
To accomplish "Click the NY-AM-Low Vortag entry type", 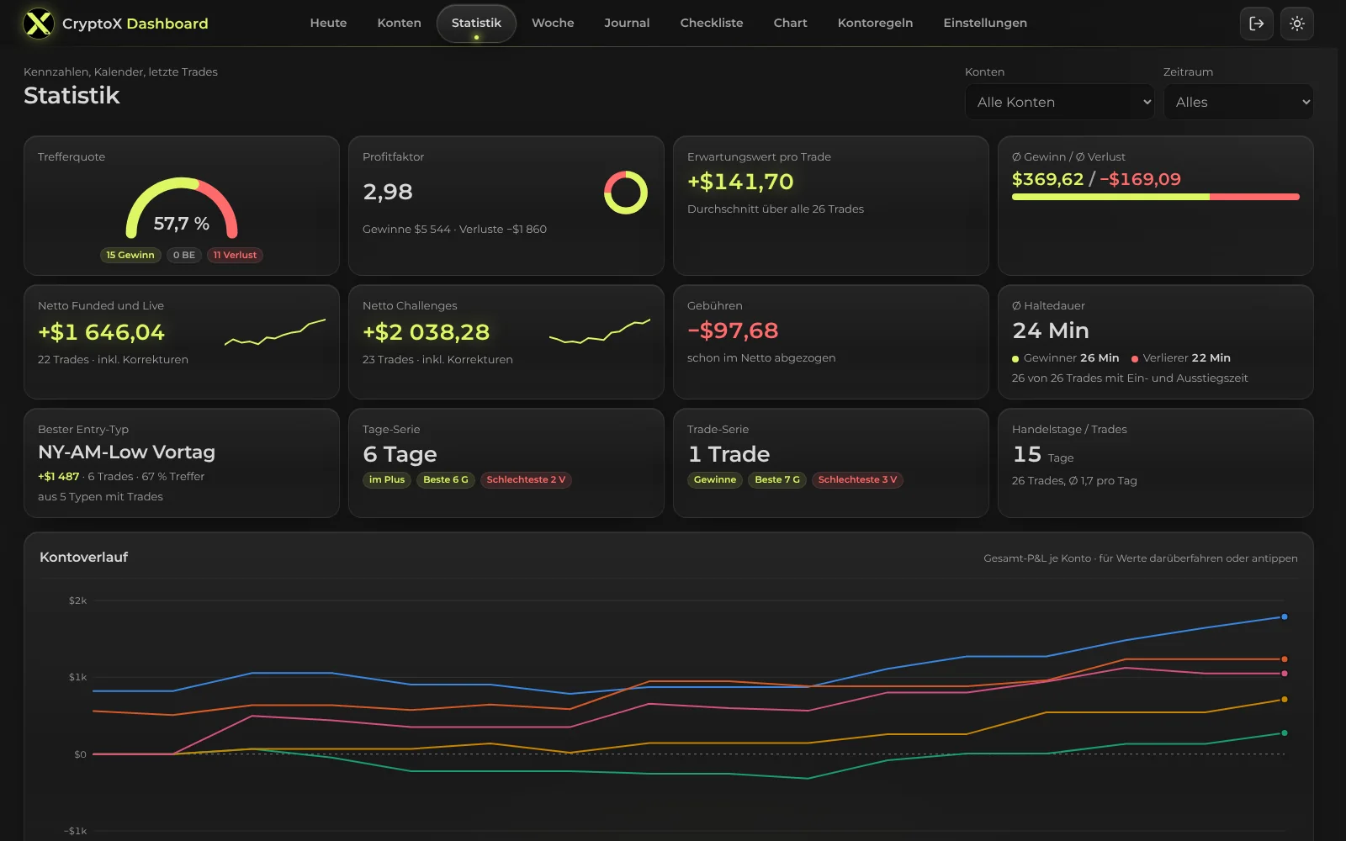I will 126,452.
